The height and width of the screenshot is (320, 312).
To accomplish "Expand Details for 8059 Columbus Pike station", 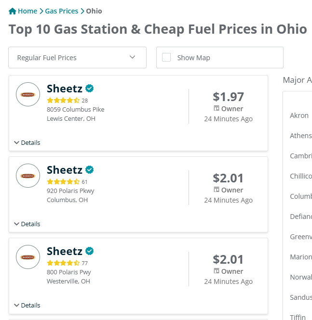I will pos(27,142).
